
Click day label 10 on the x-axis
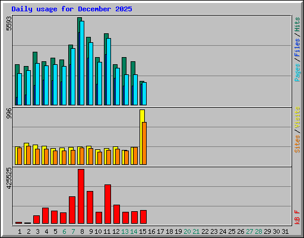98,231
